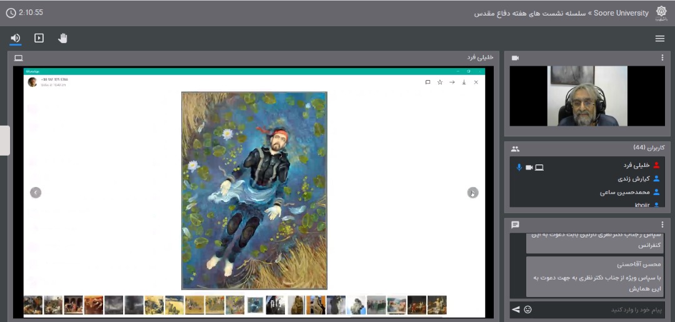Click the red presenter avatar icon
675x322 pixels.
[x=656, y=165]
